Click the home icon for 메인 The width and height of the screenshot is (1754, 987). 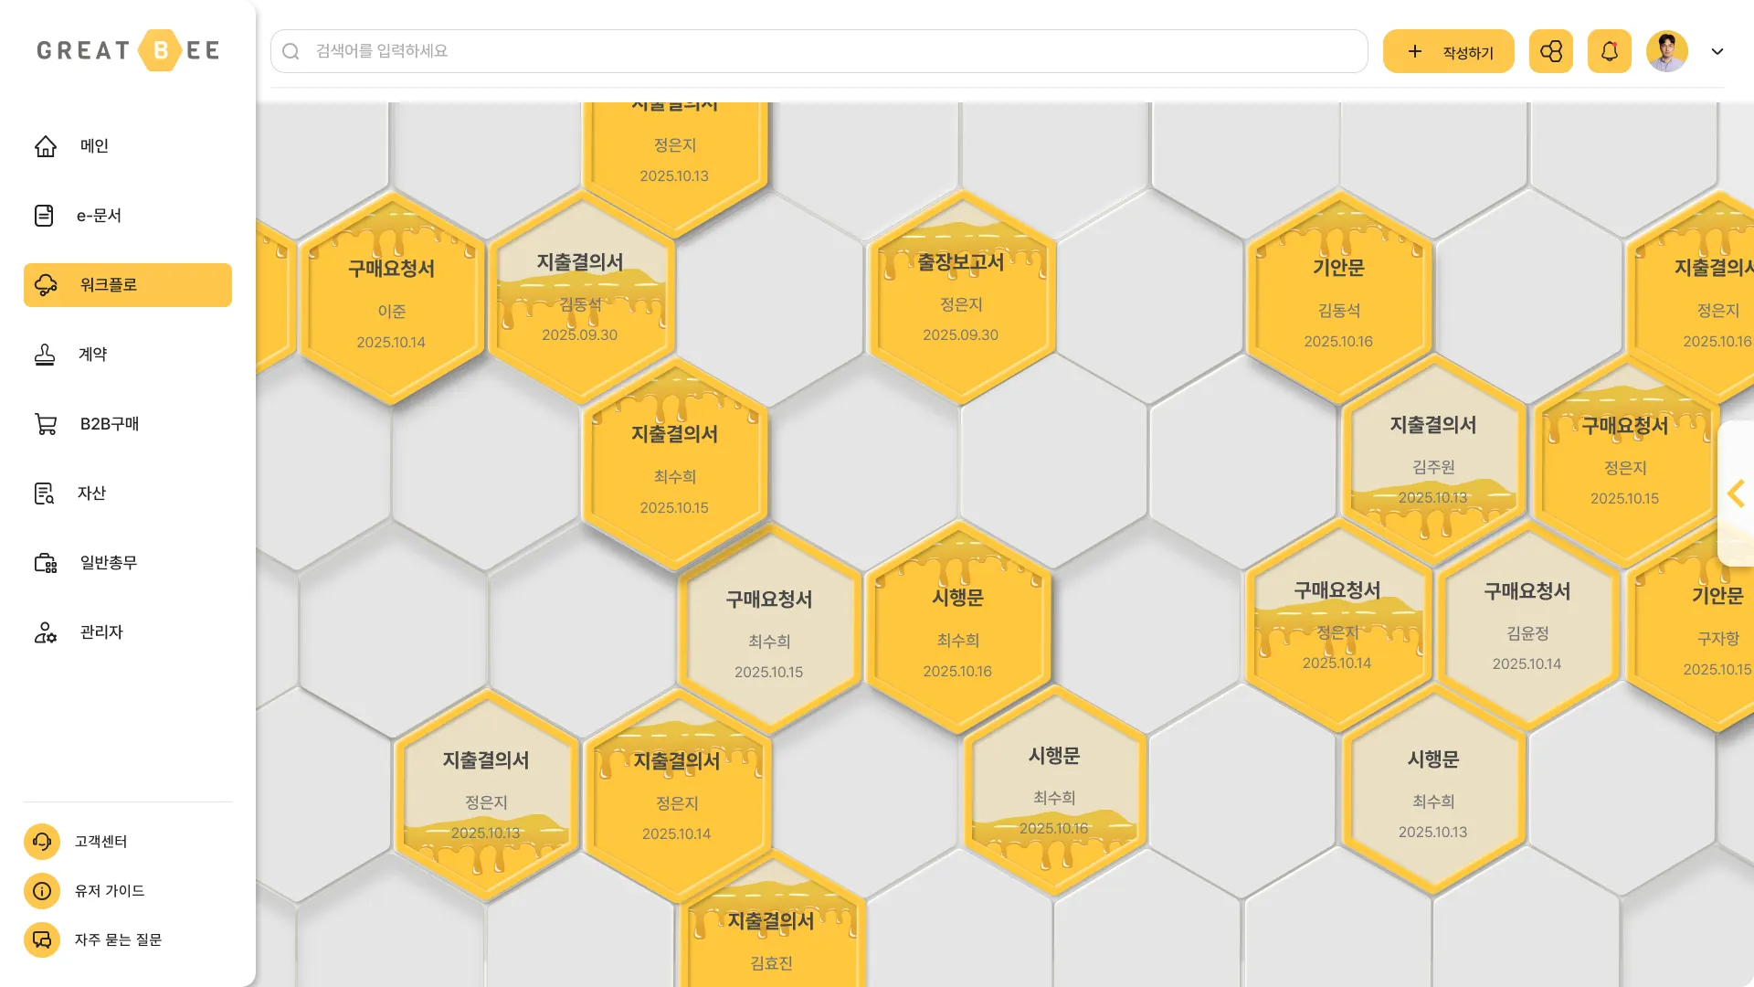[46, 146]
